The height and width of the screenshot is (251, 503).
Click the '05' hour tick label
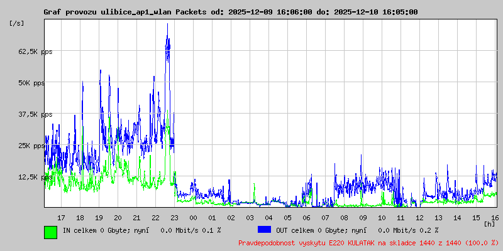[287, 218]
